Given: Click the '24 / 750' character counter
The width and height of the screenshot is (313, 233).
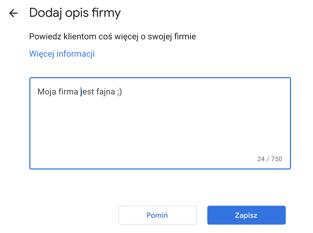Looking at the screenshot, I should pos(270,159).
